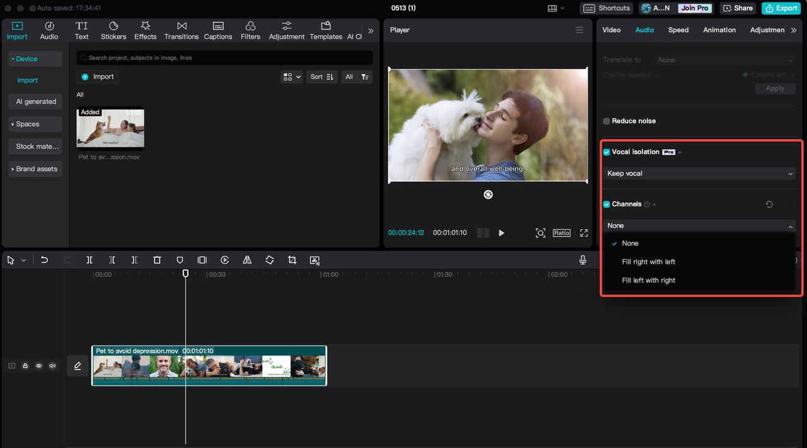807x448 pixels.
Task: Switch to the Animation inspector tab
Action: pos(719,30)
